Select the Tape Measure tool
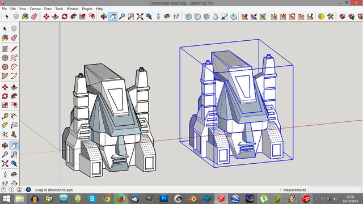The image size is (363, 204). [x=5, y=116]
